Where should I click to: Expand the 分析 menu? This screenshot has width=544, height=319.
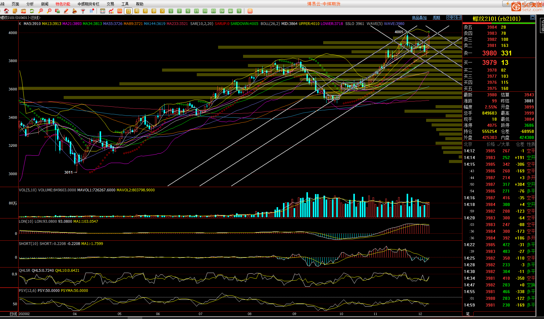30,4
